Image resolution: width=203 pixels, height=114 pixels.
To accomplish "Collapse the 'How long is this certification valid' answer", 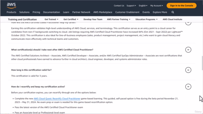I will coord(188,70).
